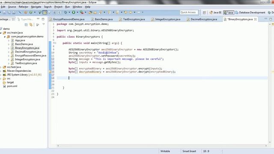Open the Search menu
This screenshot has width=274, height=154.
point(48,7)
